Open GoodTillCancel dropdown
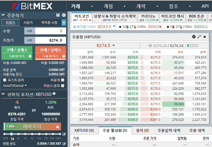 point(15,85)
